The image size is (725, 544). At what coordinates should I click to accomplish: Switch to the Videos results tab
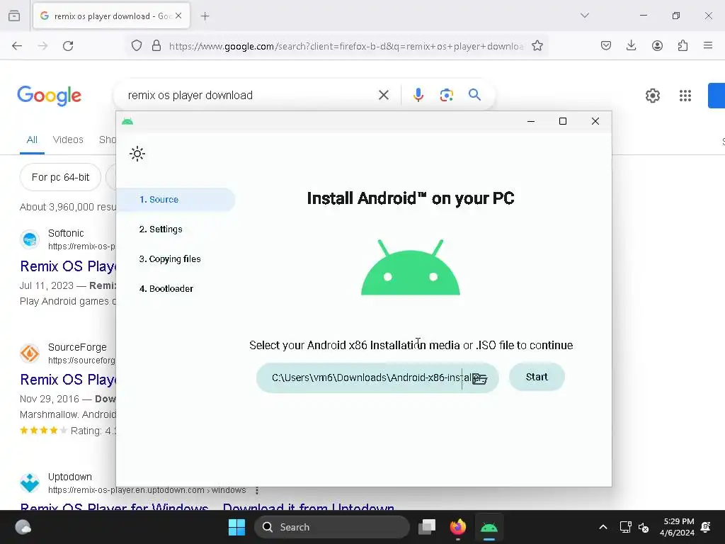tap(68, 140)
